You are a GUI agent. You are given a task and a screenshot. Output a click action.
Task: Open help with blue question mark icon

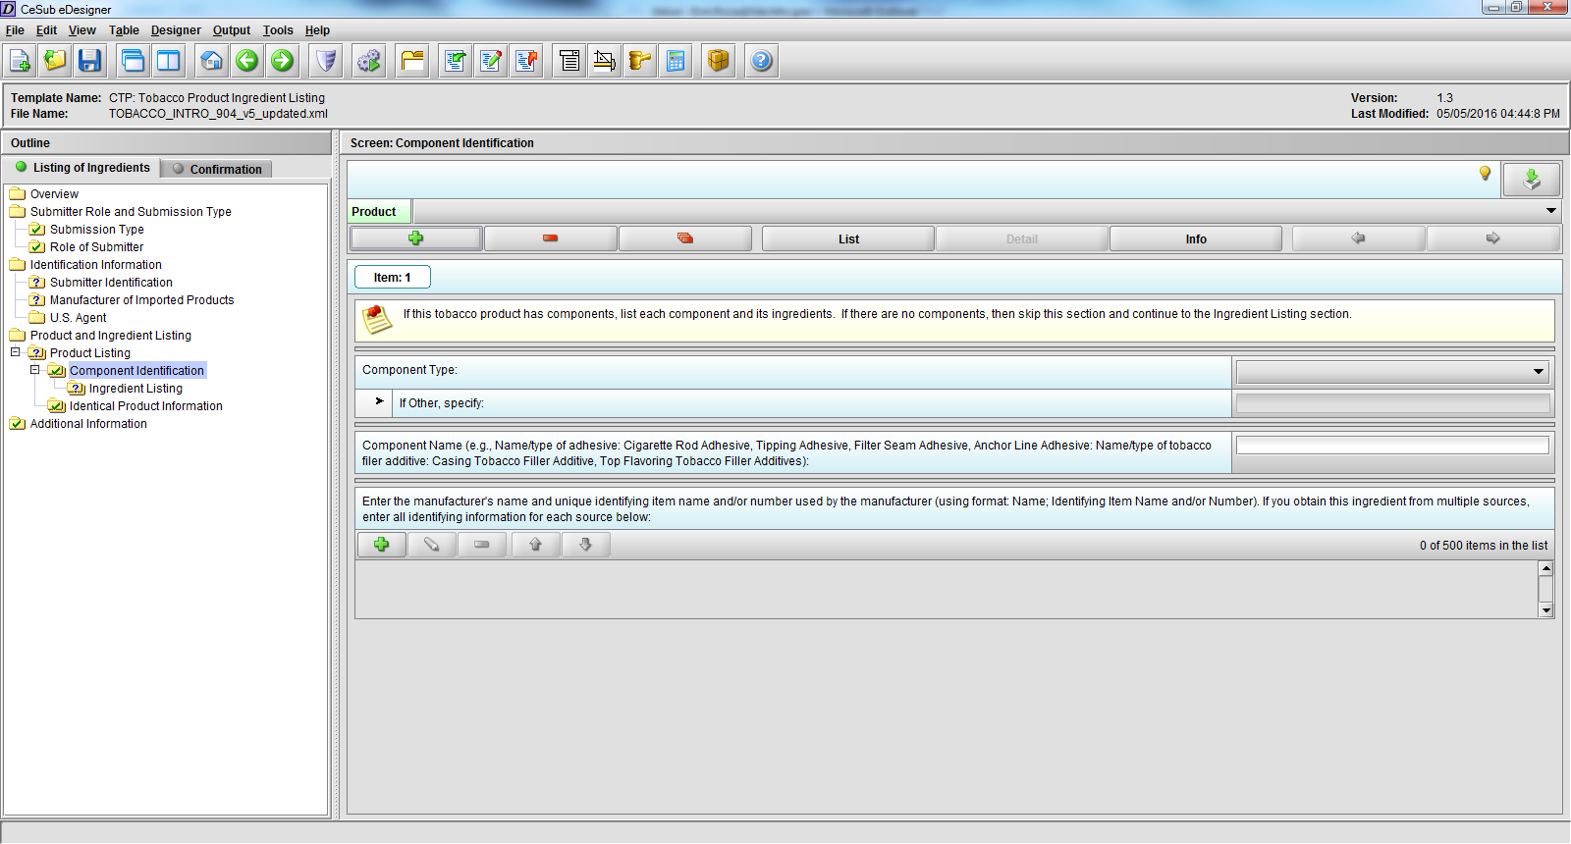coord(761,61)
